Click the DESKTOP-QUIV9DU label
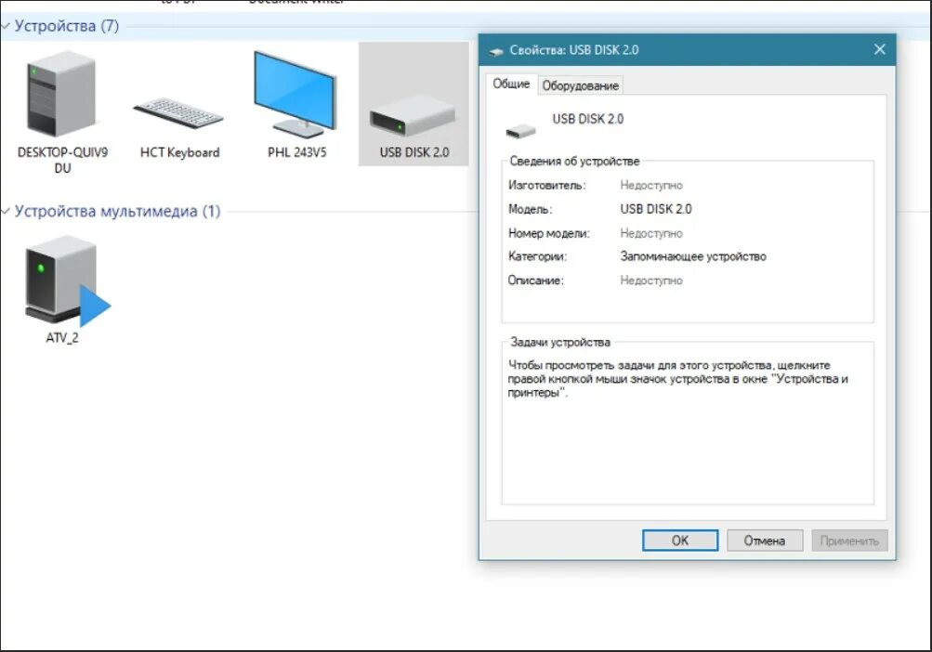 point(62,160)
